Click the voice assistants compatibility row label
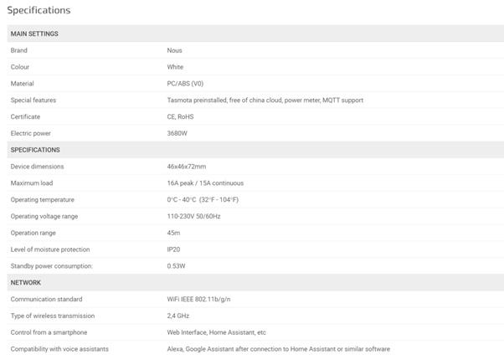Image resolution: width=504 pixels, height=360 pixels. 59,349
